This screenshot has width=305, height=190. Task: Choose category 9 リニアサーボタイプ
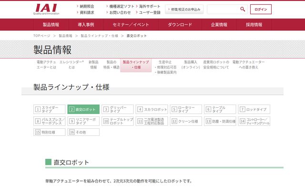(x=83, y=121)
